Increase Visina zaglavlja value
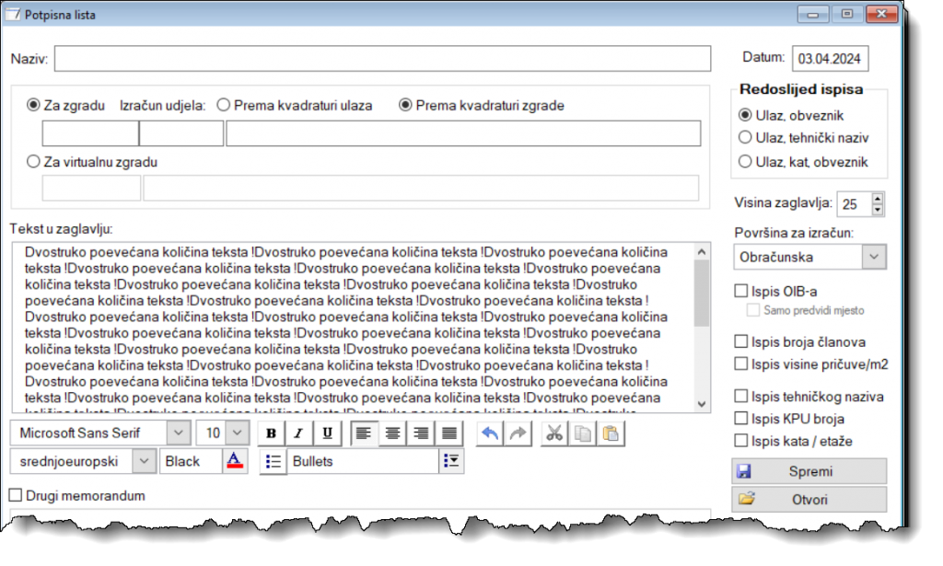 coord(878,198)
